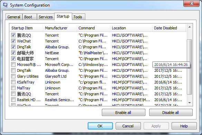This screenshot has height=135, width=202.
Task: Click Alibaba Group. in the checked DingTalk row
Action: coord(57,47)
